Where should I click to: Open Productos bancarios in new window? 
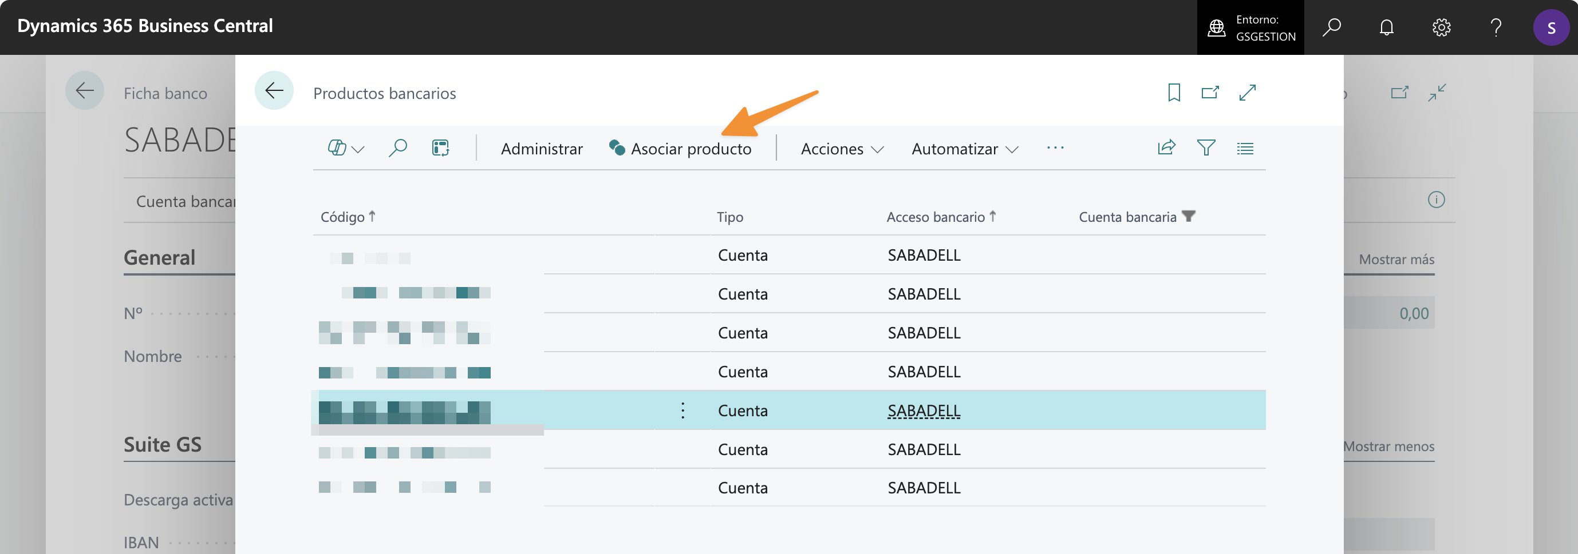[x=1210, y=93]
